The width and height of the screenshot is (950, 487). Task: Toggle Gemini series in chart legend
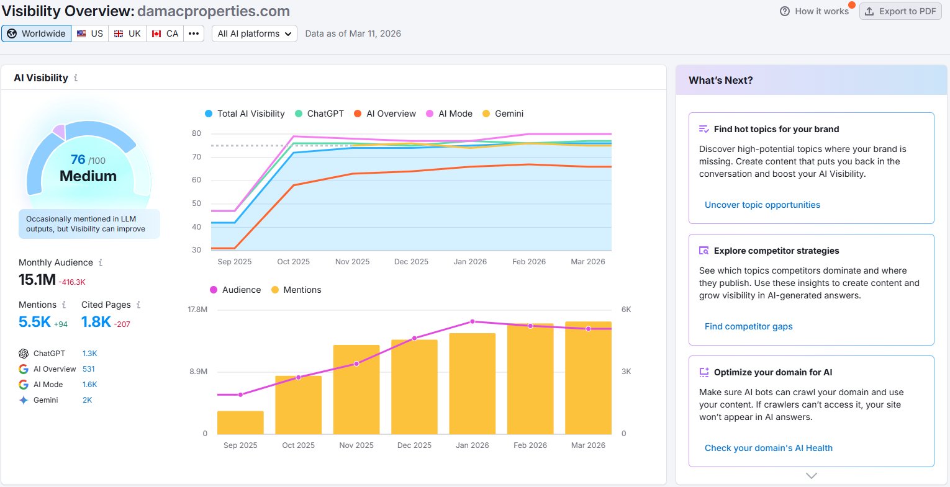pos(503,114)
